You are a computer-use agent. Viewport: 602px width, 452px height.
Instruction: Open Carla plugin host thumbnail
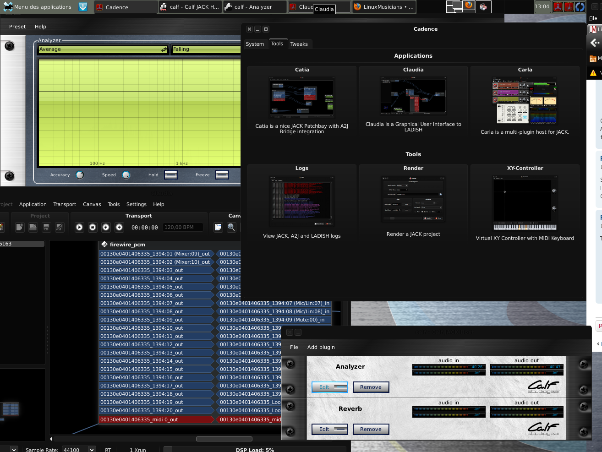(x=525, y=100)
